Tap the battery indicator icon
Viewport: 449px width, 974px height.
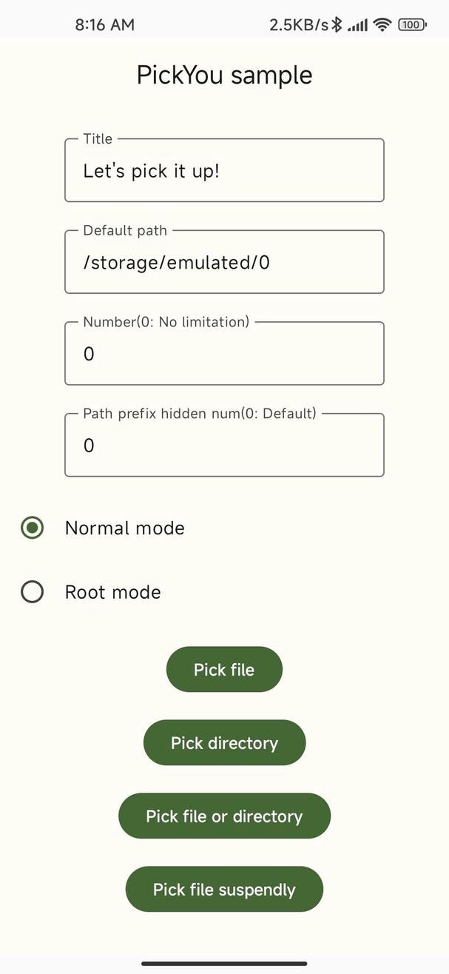(412, 24)
